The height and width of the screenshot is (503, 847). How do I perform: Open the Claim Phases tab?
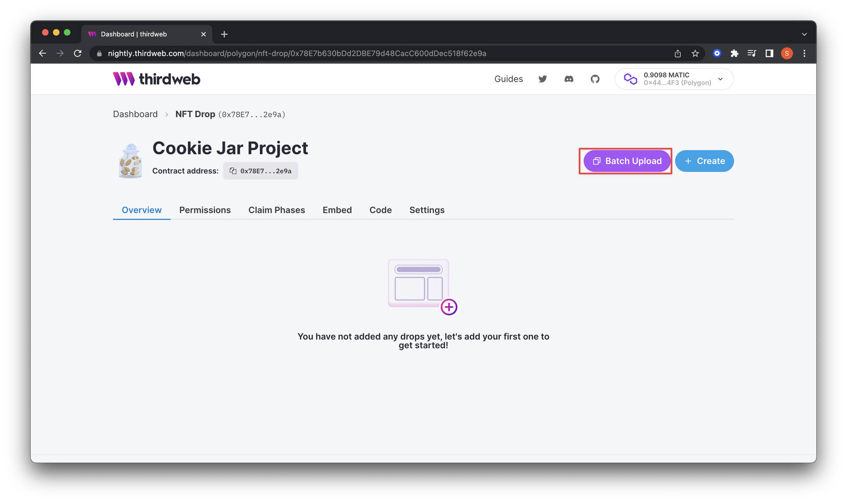(x=277, y=210)
